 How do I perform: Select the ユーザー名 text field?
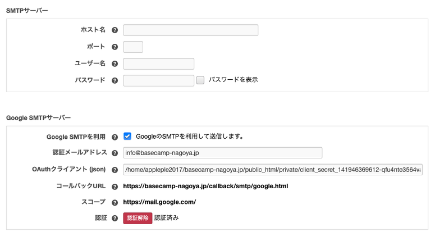tap(158, 64)
